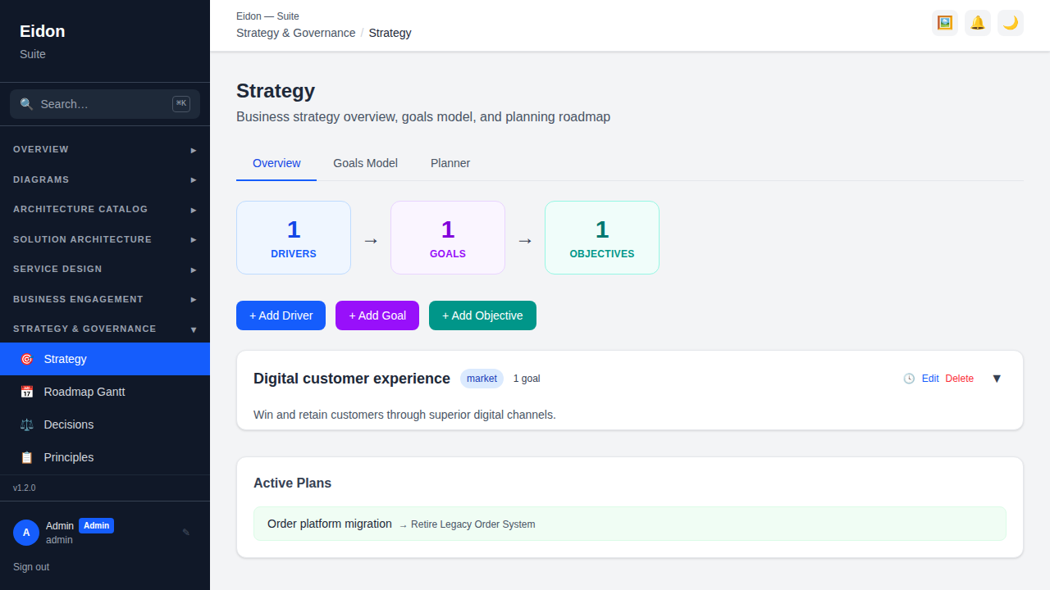
Task: Click the ⌘K shortcut badge
Action: (x=181, y=104)
